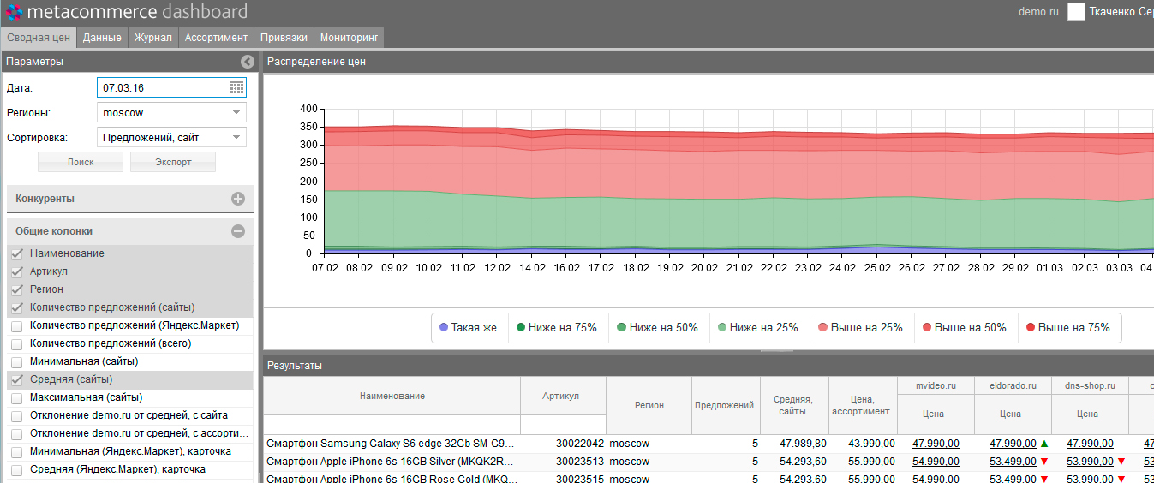The height and width of the screenshot is (483, 1154).
Task: Open the Регионы dropdown showing moscow
Action: click(x=236, y=113)
